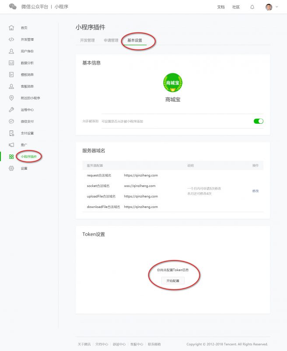Click the uploadFile合法域名 row label
Image resolution: width=287 pixels, height=351 pixels.
click(101, 196)
